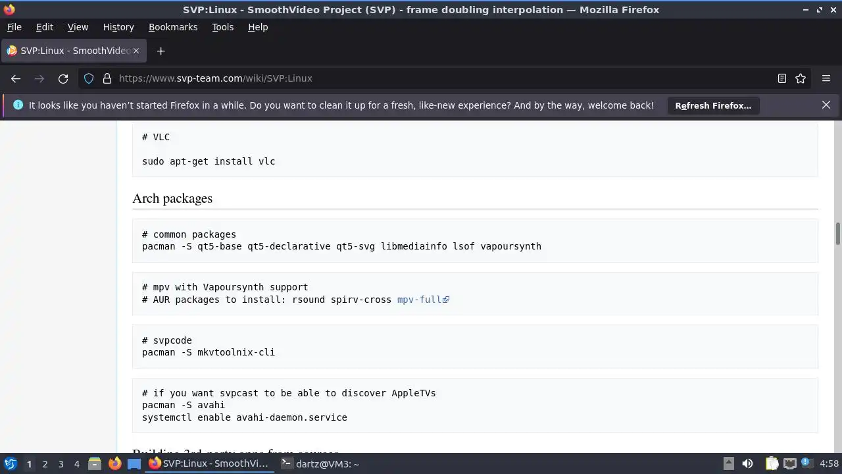Screen dimensions: 842x474
Task: Click 'systemctl enable avahi-daemon.service' text
Action: pos(245,417)
